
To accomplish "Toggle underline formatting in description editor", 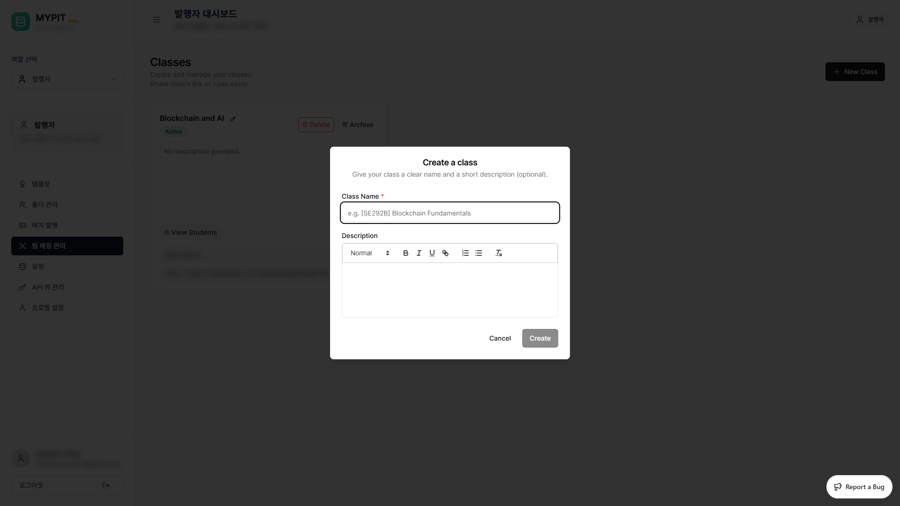I will [x=432, y=253].
